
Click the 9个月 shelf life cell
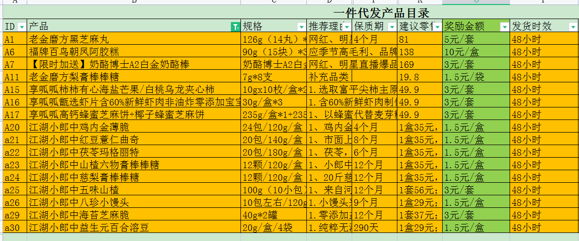375,202
